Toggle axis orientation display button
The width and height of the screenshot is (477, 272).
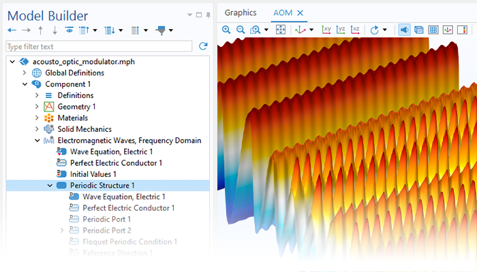click(x=448, y=30)
